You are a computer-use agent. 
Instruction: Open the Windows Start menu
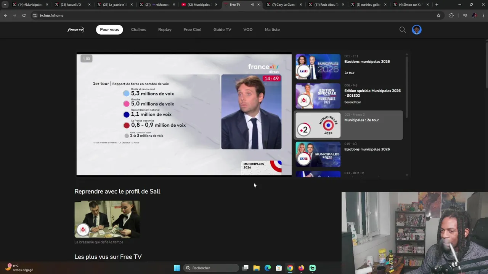[177, 268]
